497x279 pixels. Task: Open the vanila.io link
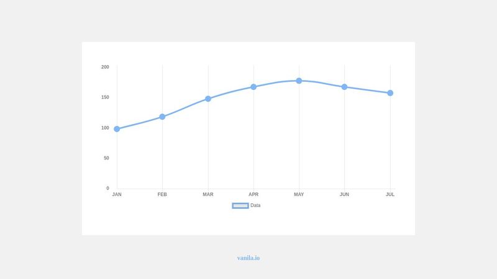coord(248,258)
